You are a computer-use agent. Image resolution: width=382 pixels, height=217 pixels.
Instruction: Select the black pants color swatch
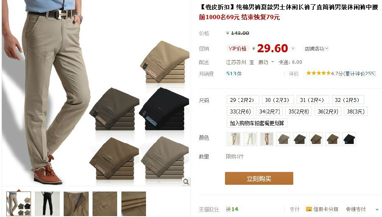349,139
